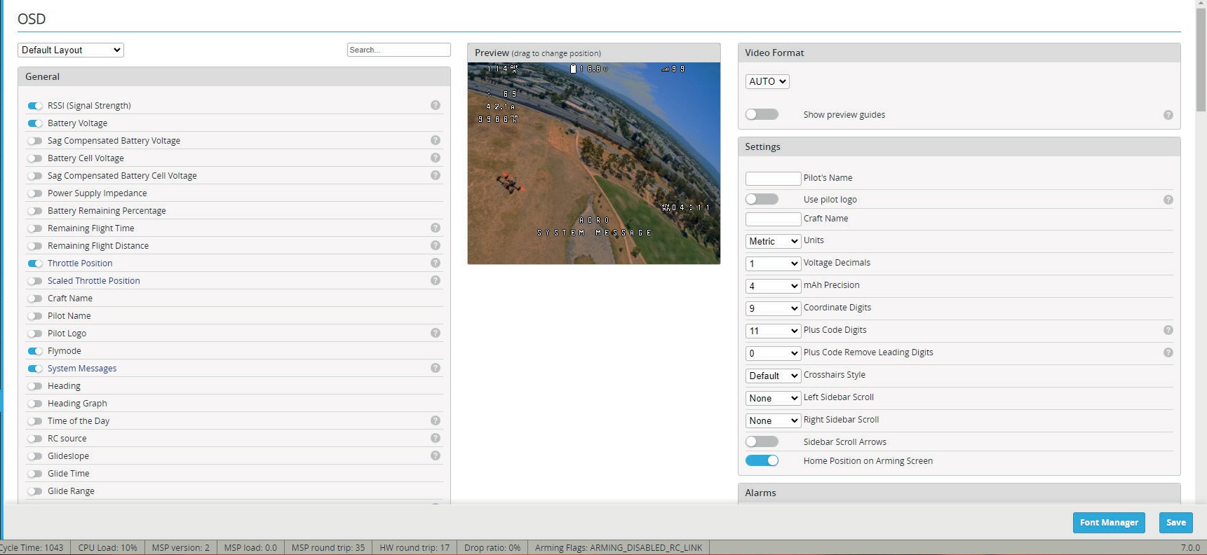Open the Video Format AUTO dropdown
1207x555 pixels.
coord(767,81)
